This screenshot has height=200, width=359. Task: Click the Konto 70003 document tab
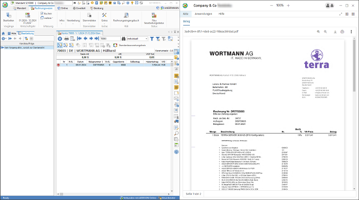(79, 33)
